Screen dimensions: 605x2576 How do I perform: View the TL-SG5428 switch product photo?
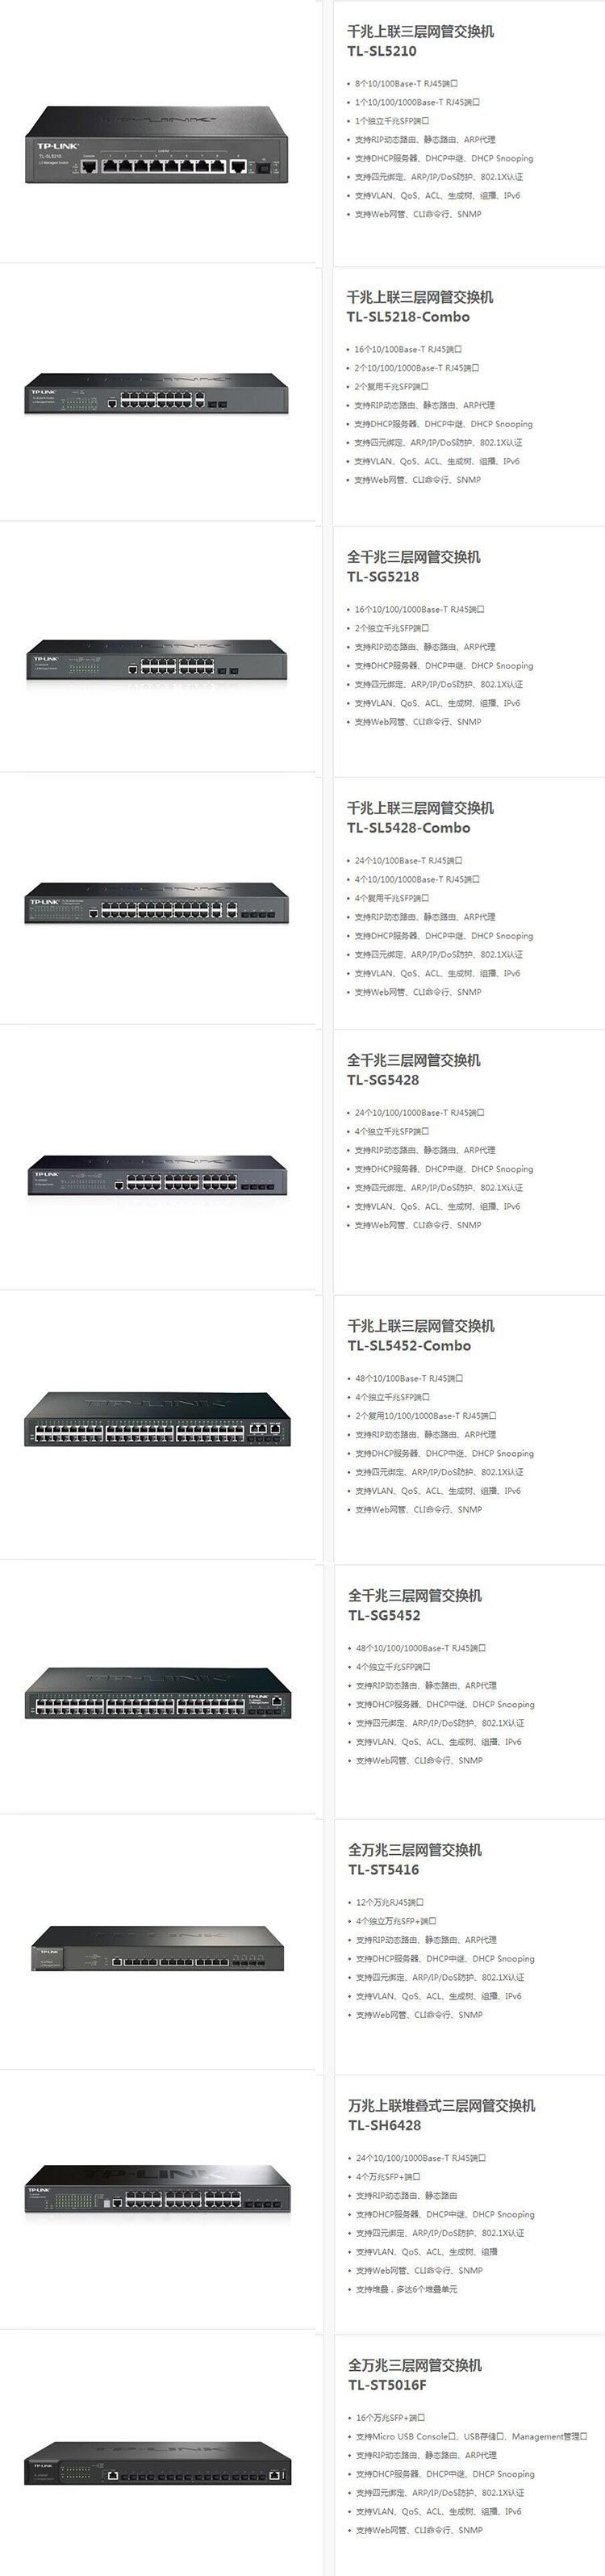(x=156, y=1176)
